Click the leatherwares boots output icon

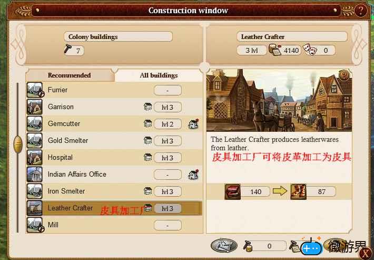[x=298, y=192]
